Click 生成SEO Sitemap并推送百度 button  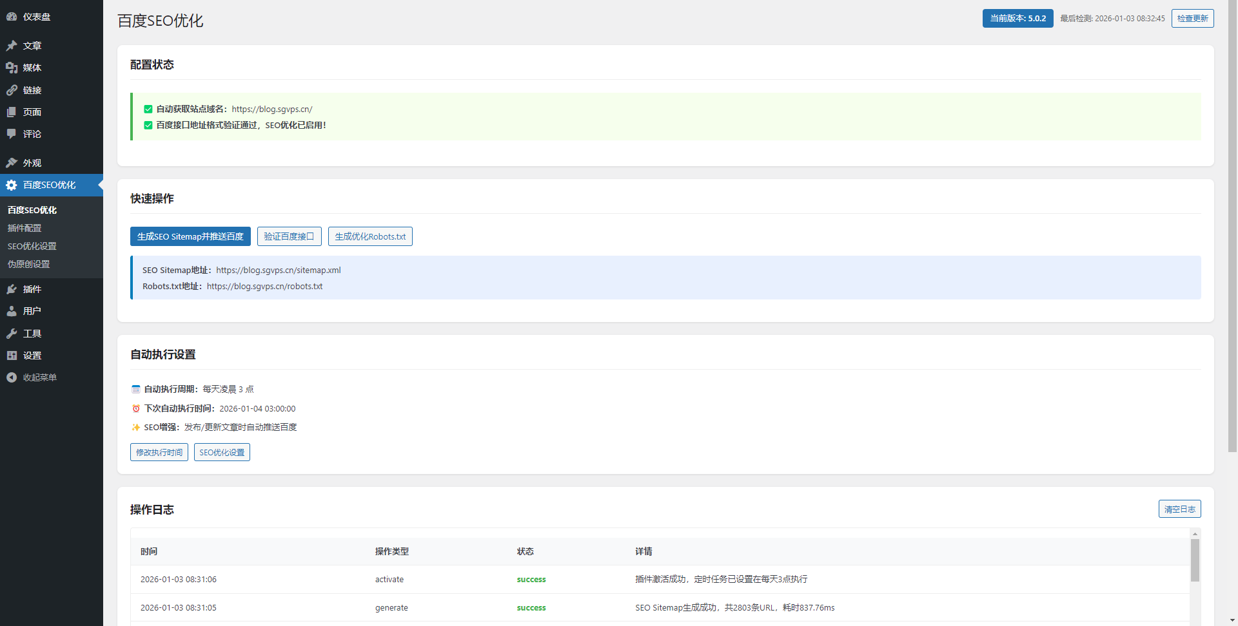[190, 236]
